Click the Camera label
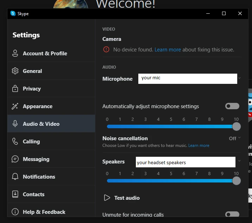The image size is (252, 223). pyautogui.click(x=112, y=39)
